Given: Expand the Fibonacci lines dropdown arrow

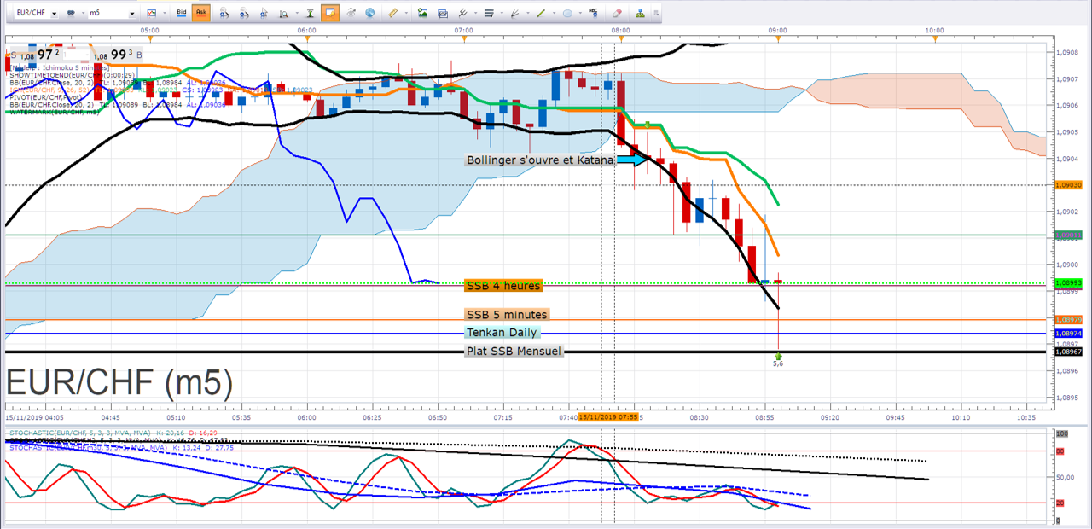Looking at the screenshot, I should coord(502,13).
